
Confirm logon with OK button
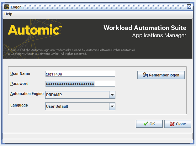point(149,124)
